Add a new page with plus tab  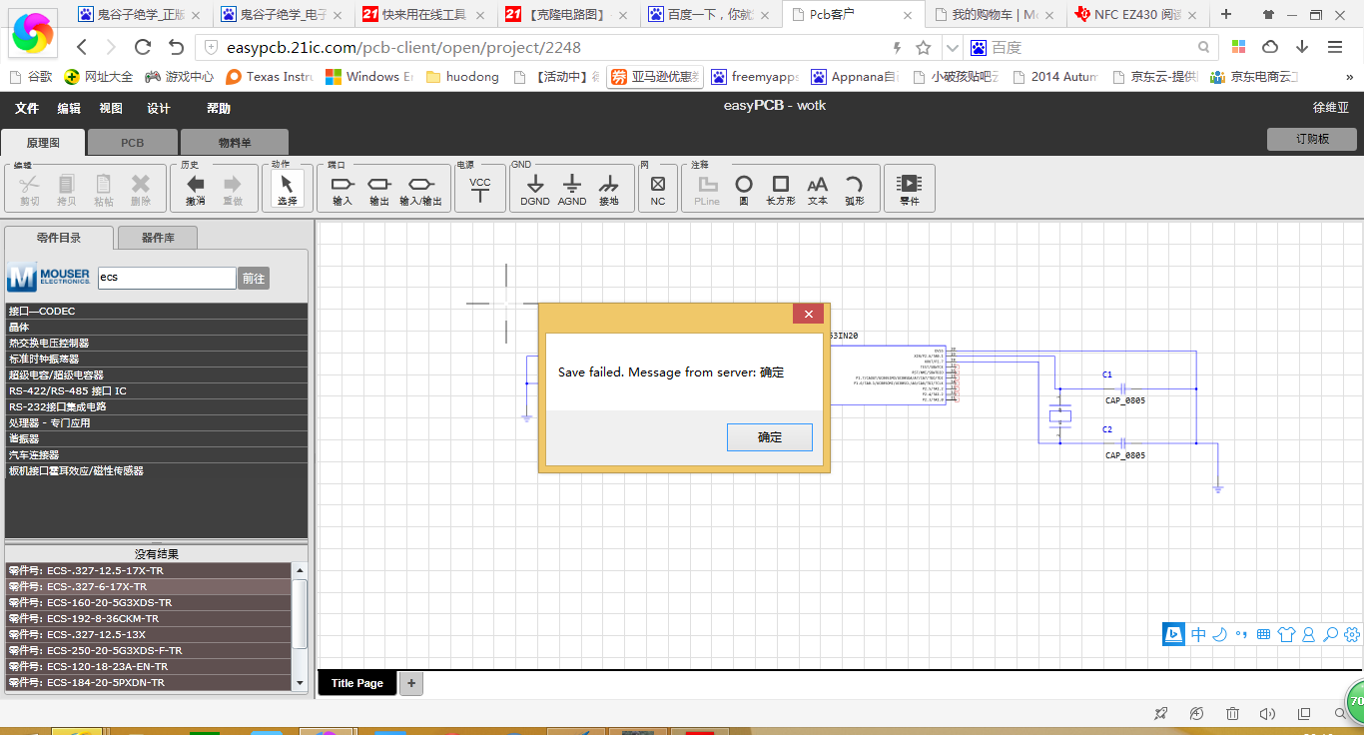(x=411, y=683)
